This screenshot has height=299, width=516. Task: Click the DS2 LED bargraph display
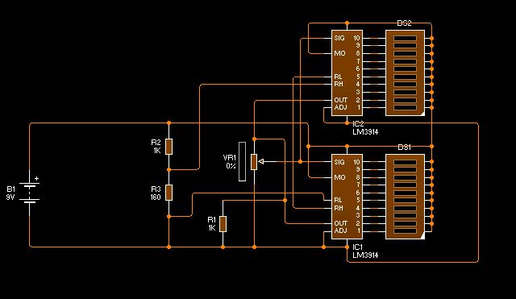click(x=405, y=73)
